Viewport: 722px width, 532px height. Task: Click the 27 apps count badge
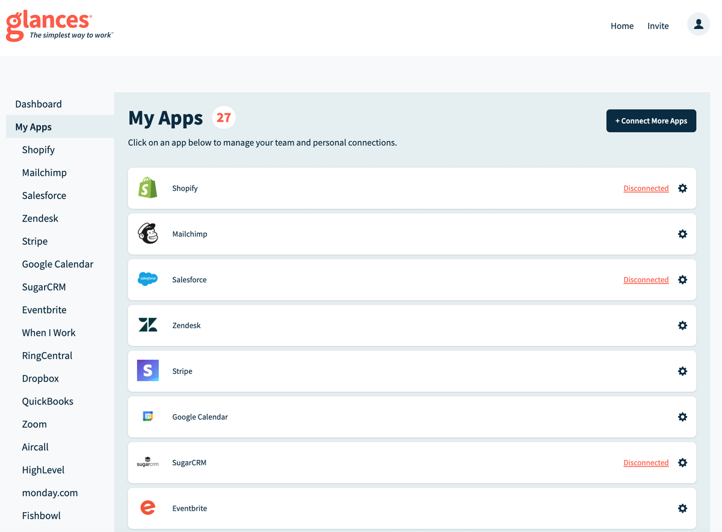224,118
